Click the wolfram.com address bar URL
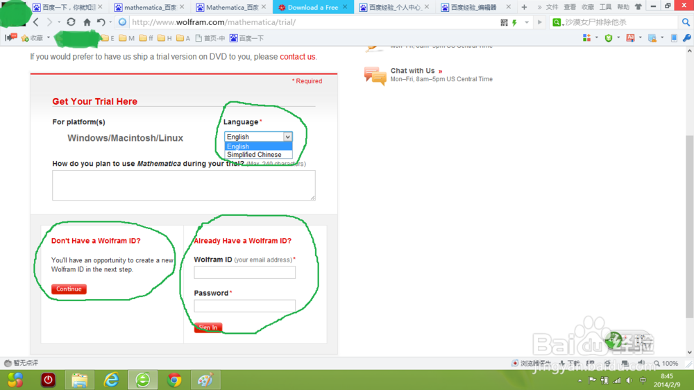 coord(214,22)
